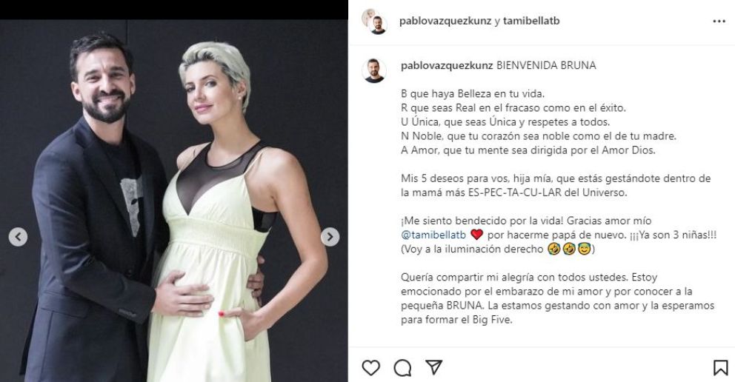Click the BIENVENIDA BRUNA caption title text

(546, 66)
